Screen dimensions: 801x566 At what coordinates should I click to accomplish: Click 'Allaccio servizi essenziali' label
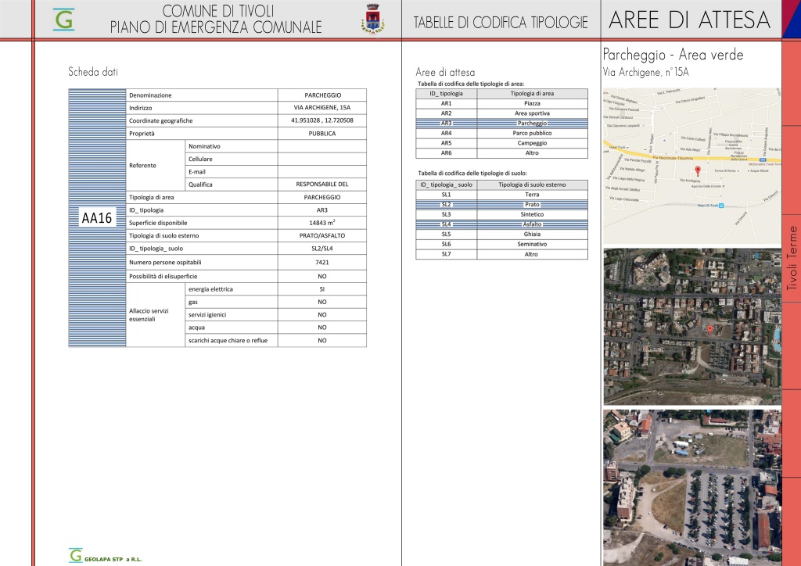(149, 314)
